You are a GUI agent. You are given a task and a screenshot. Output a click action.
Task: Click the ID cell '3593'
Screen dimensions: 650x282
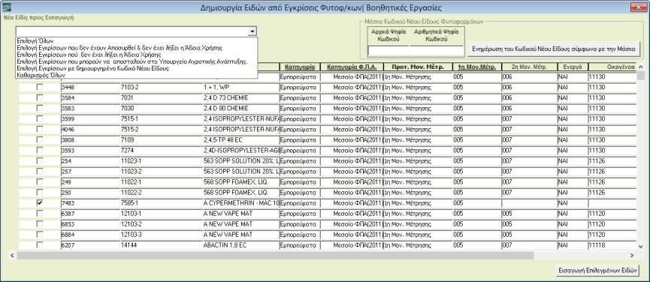point(90,151)
